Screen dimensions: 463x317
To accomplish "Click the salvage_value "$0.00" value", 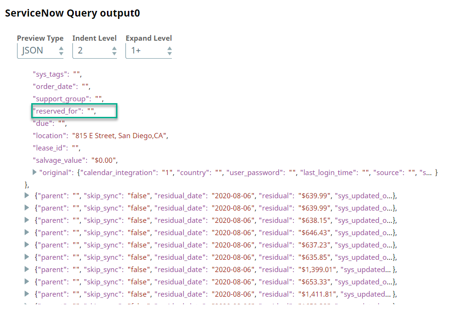I will pos(104,160).
